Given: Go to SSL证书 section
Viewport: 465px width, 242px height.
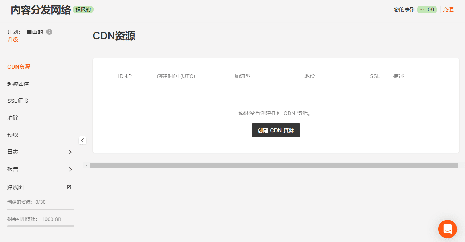Looking at the screenshot, I should click(x=18, y=101).
